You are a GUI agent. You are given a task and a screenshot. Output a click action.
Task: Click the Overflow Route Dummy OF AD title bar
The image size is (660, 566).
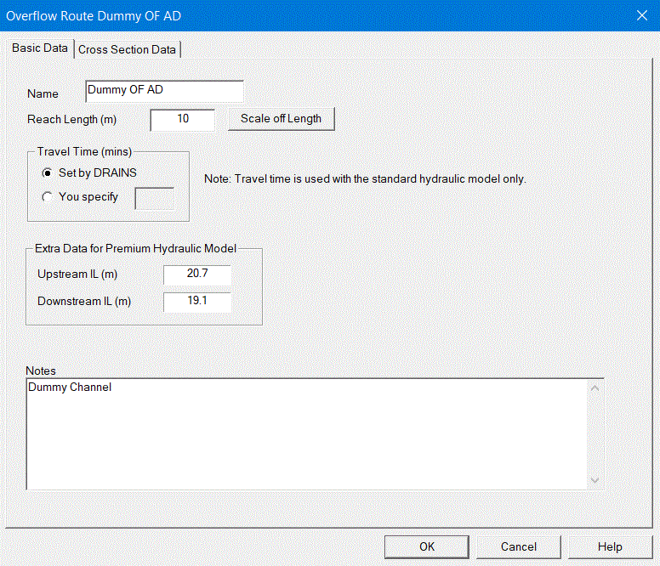(x=255, y=15)
